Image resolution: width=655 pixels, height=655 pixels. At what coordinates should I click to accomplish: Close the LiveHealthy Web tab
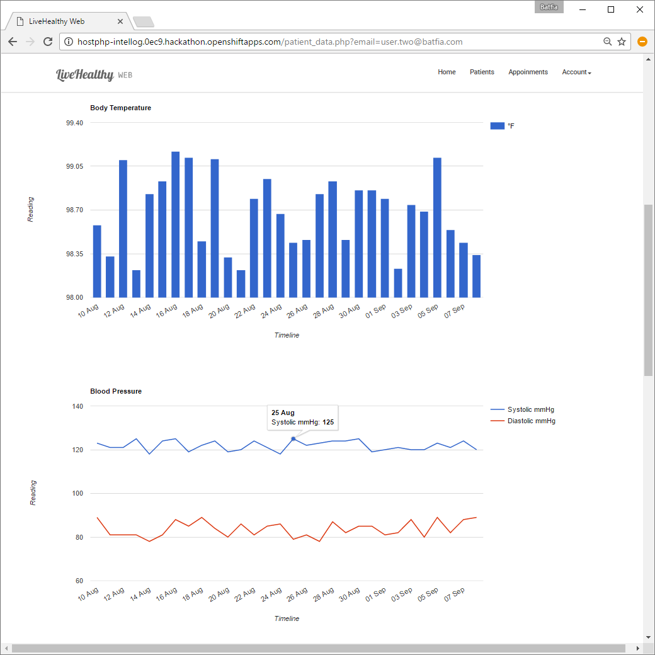tap(120, 21)
